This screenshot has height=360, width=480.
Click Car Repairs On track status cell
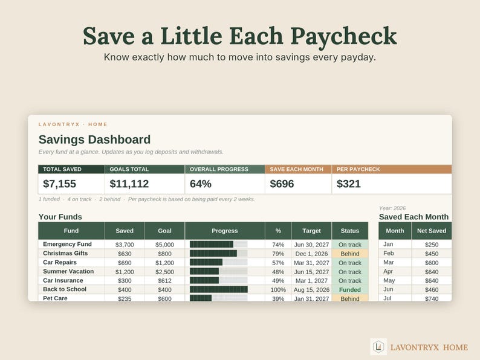coord(350,263)
